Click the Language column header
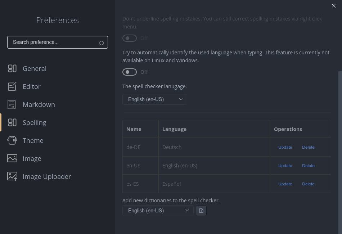This screenshot has height=234, width=342. coord(214,129)
